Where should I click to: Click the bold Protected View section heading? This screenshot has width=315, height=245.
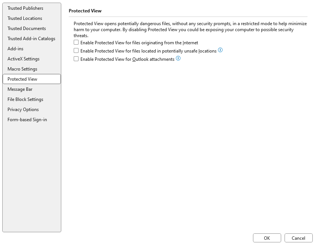point(85,11)
